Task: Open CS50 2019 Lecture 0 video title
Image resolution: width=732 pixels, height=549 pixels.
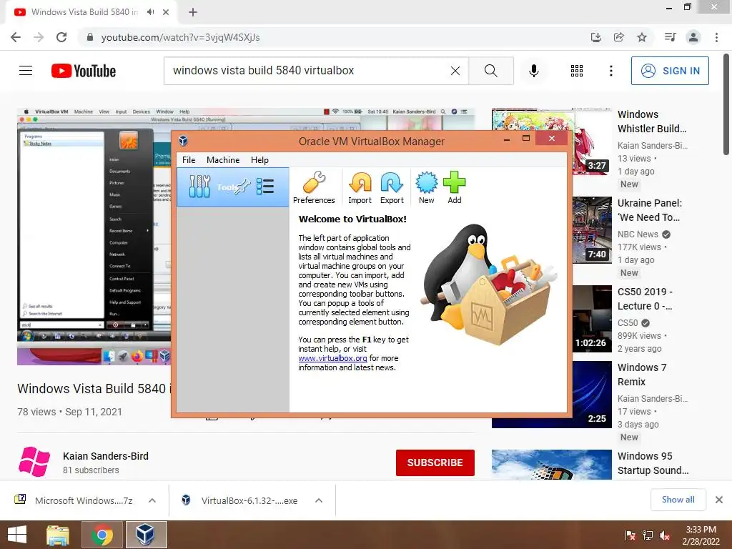Action: (x=646, y=299)
